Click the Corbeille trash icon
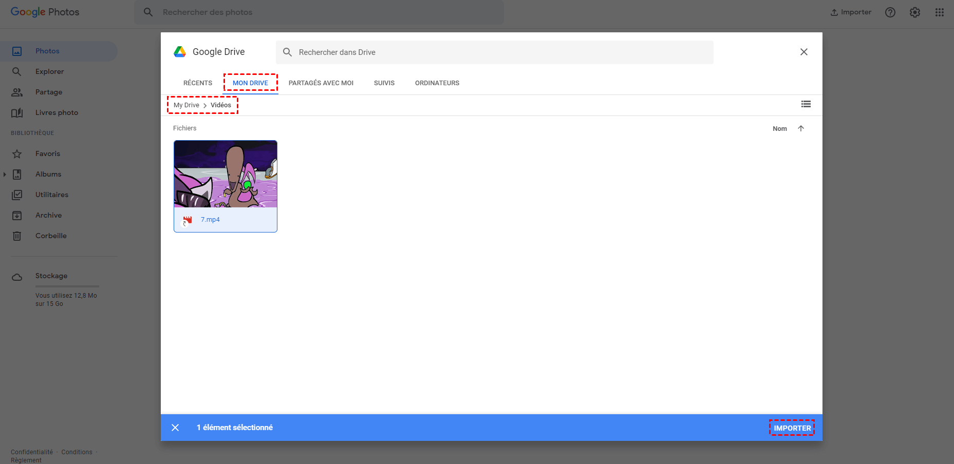Image resolution: width=954 pixels, height=464 pixels. [x=17, y=236]
